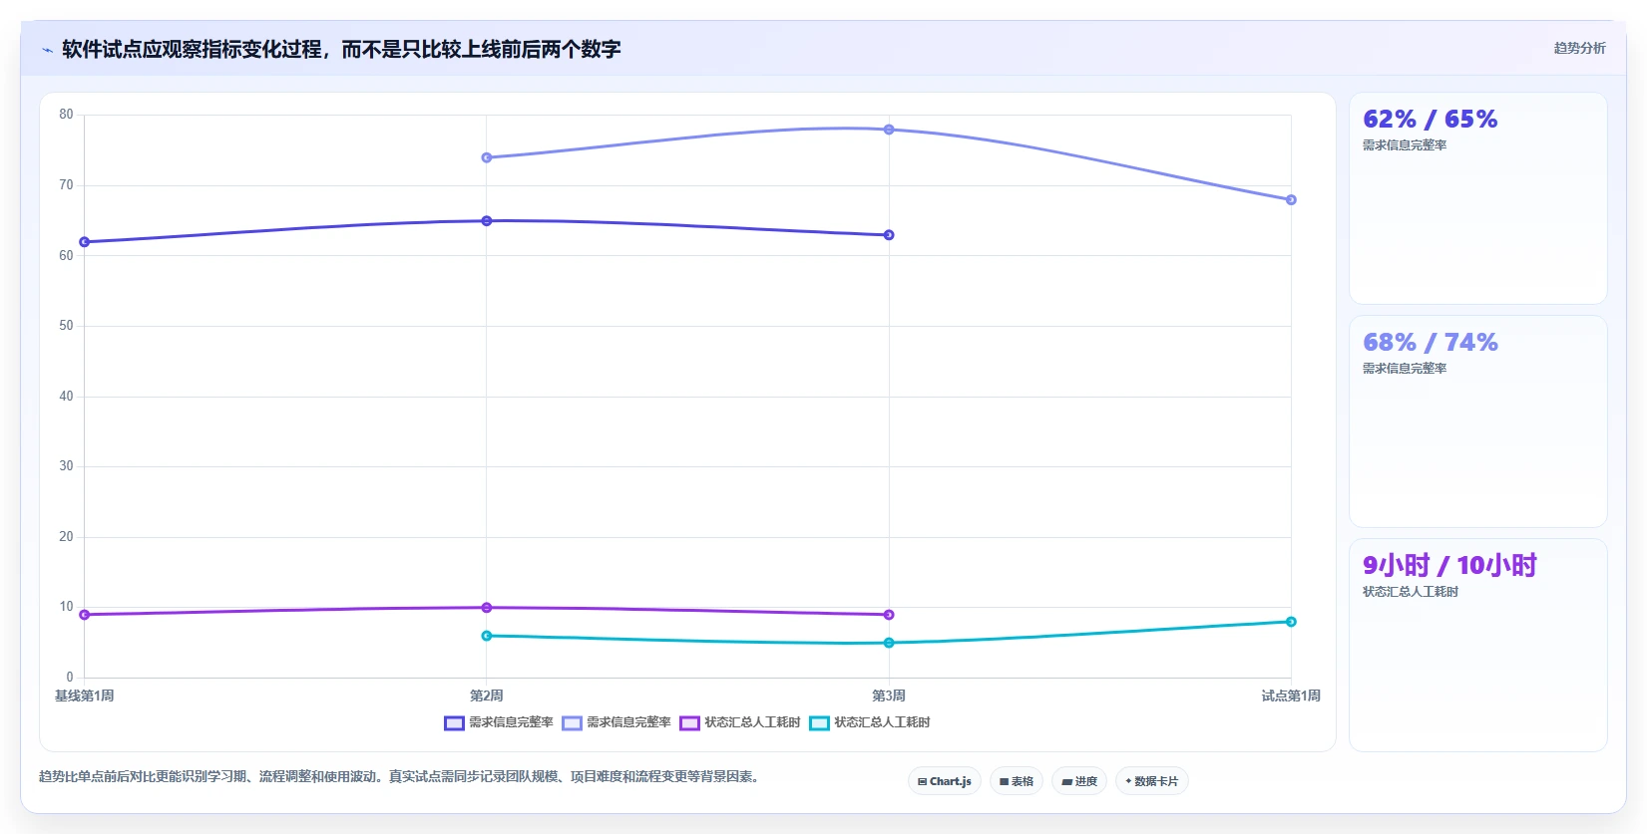This screenshot has height=834, width=1647.
Task: Click the purple data point at 第3周
Action: (x=889, y=615)
